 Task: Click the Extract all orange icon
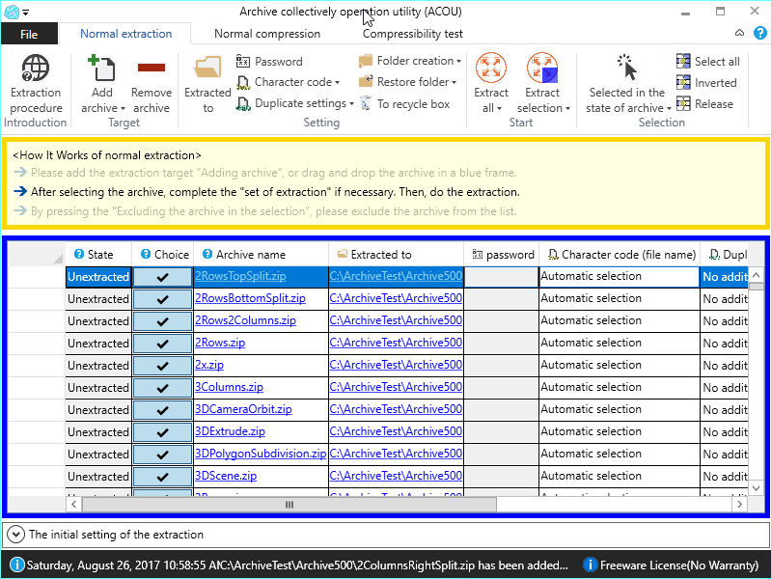(x=491, y=68)
